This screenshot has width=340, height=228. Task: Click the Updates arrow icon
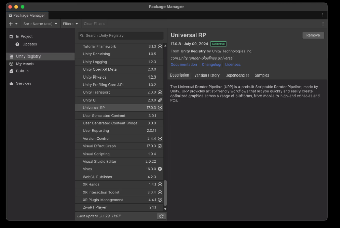[x=17, y=44]
